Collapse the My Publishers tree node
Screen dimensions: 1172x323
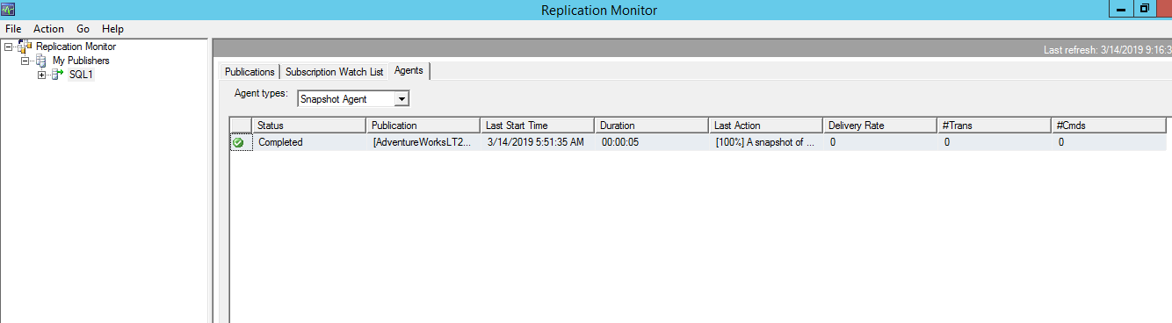click(x=25, y=61)
